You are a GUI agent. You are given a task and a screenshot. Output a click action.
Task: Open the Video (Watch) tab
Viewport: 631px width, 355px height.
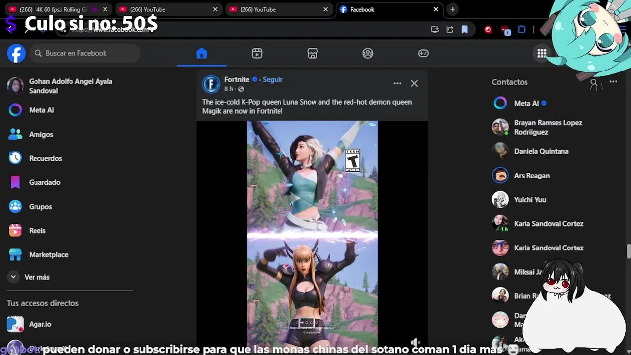coord(257,53)
